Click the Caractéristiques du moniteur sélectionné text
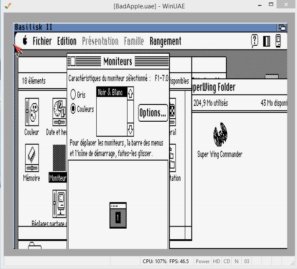 point(109,78)
